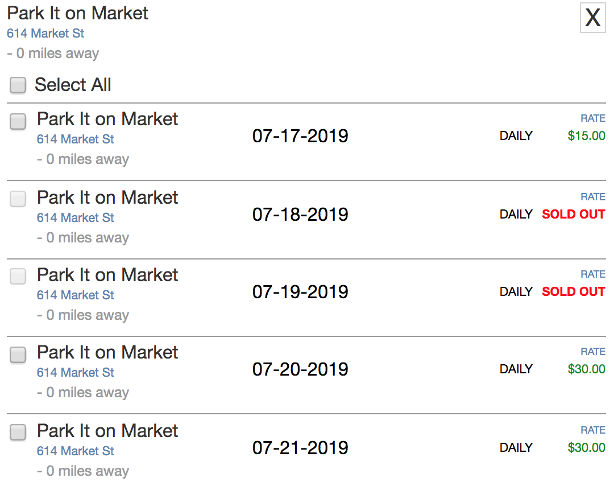
Task: Click the Select All label text
Action: [x=73, y=85]
